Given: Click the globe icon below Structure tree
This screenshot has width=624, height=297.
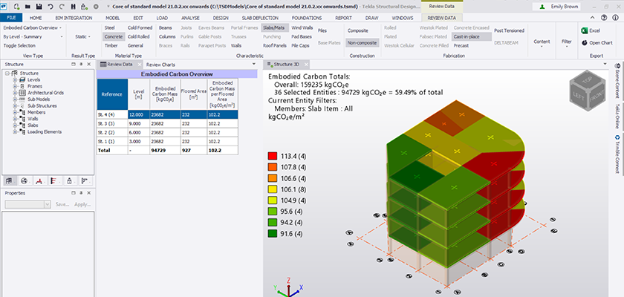Looking at the screenshot, I should [x=25, y=181].
